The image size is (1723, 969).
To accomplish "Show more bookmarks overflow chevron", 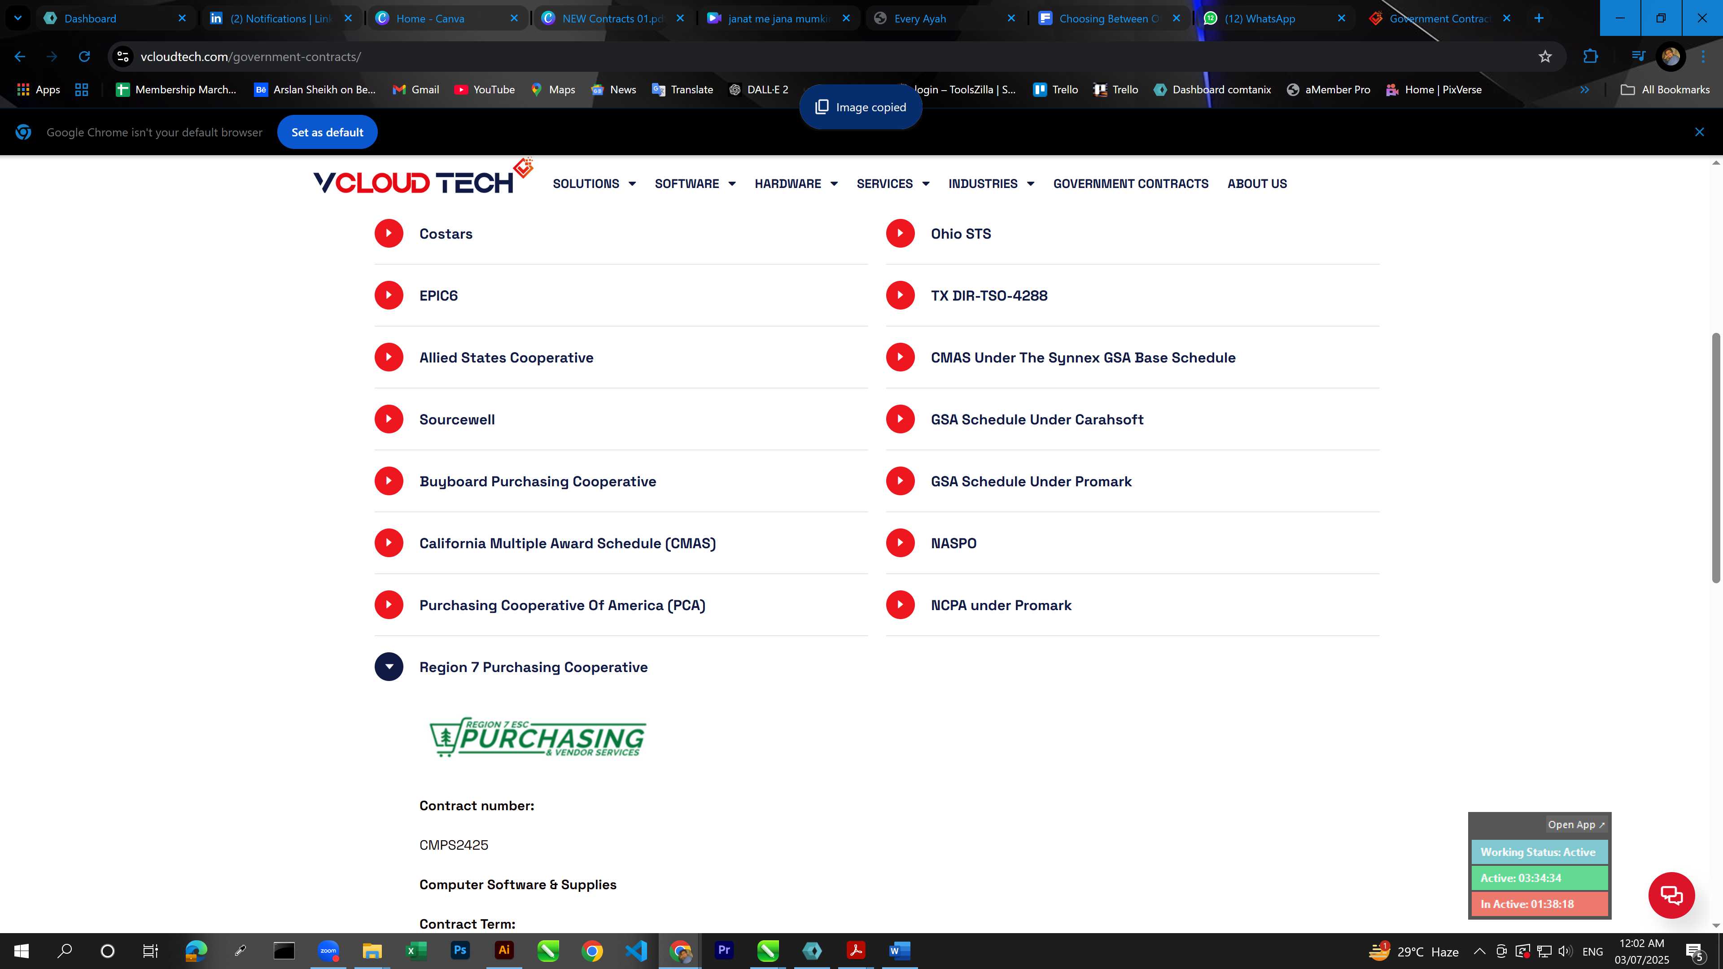I will tap(1584, 90).
